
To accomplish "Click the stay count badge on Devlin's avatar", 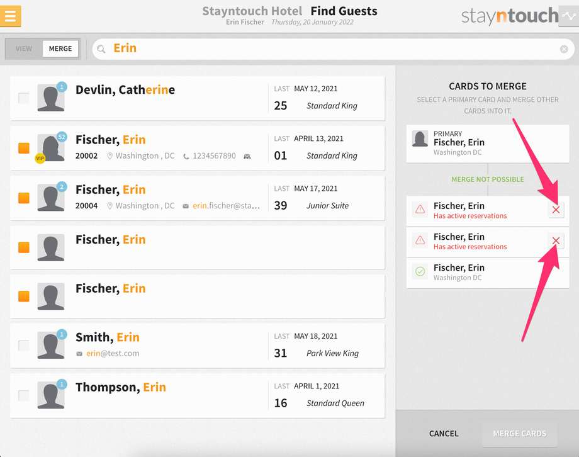I will [62, 87].
